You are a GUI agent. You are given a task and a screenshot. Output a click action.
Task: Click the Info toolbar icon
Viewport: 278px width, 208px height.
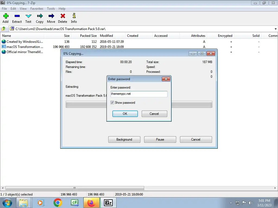(74, 16)
